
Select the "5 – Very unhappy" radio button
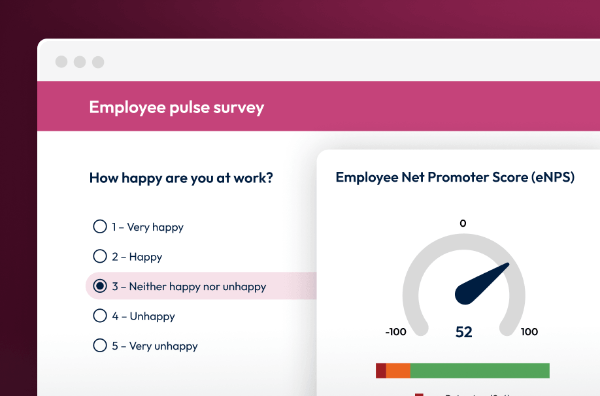click(100, 346)
